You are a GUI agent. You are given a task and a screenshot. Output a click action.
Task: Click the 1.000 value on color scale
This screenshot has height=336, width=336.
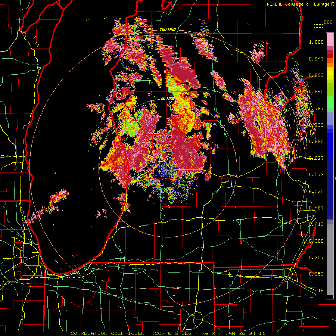coord(316,42)
